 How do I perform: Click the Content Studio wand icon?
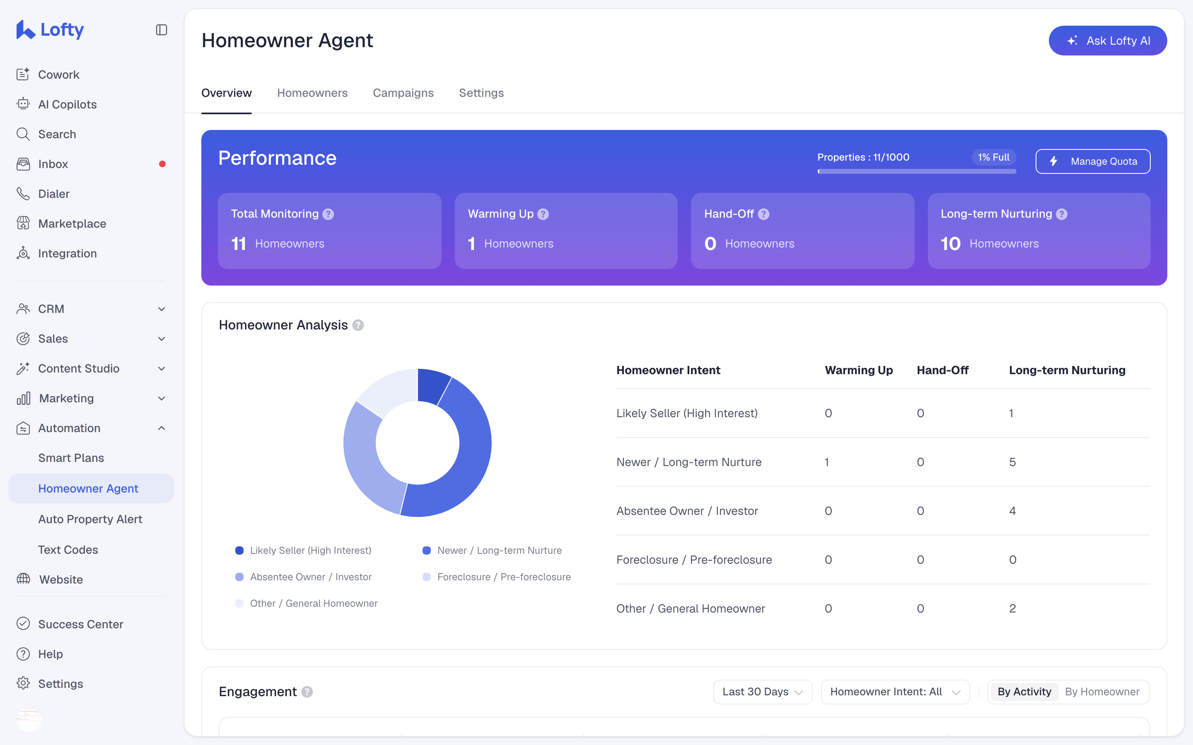point(23,368)
